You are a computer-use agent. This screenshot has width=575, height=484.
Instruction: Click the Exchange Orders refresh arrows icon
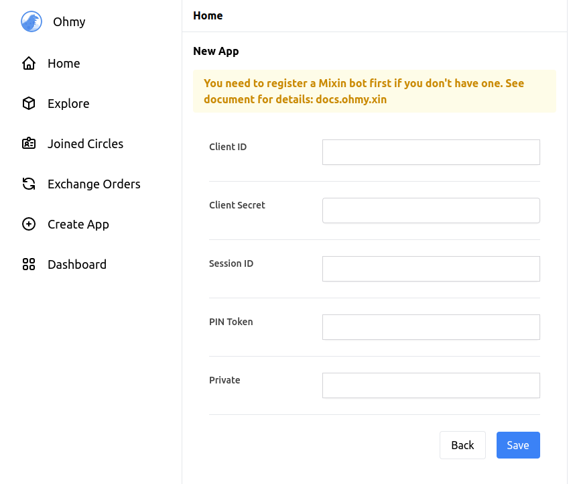coord(29,184)
